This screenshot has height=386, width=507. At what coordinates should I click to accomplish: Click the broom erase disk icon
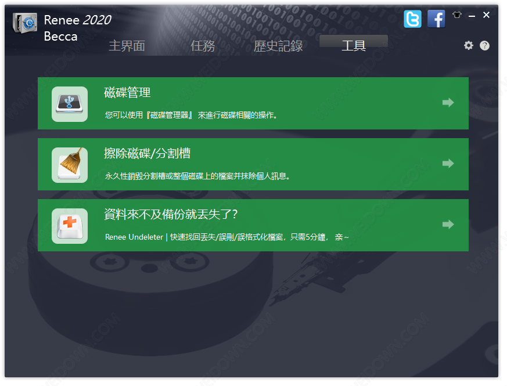(x=70, y=165)
